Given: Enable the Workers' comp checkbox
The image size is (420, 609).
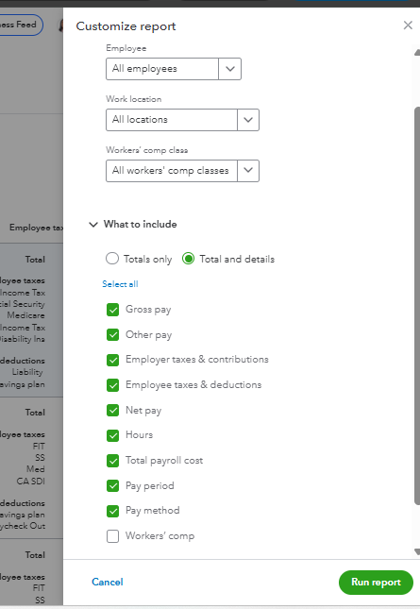Looking at the screenshot, I should (x=112, y=536).
